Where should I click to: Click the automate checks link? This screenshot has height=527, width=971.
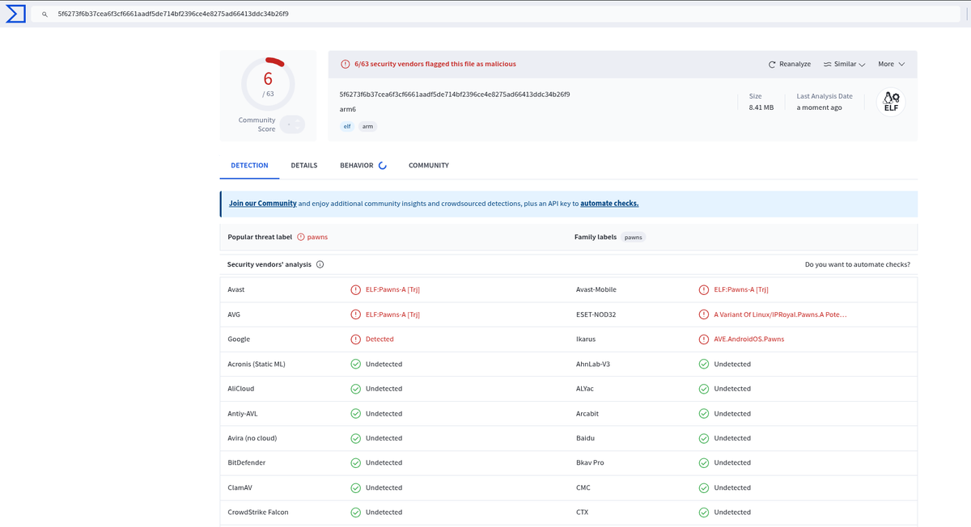609,204
